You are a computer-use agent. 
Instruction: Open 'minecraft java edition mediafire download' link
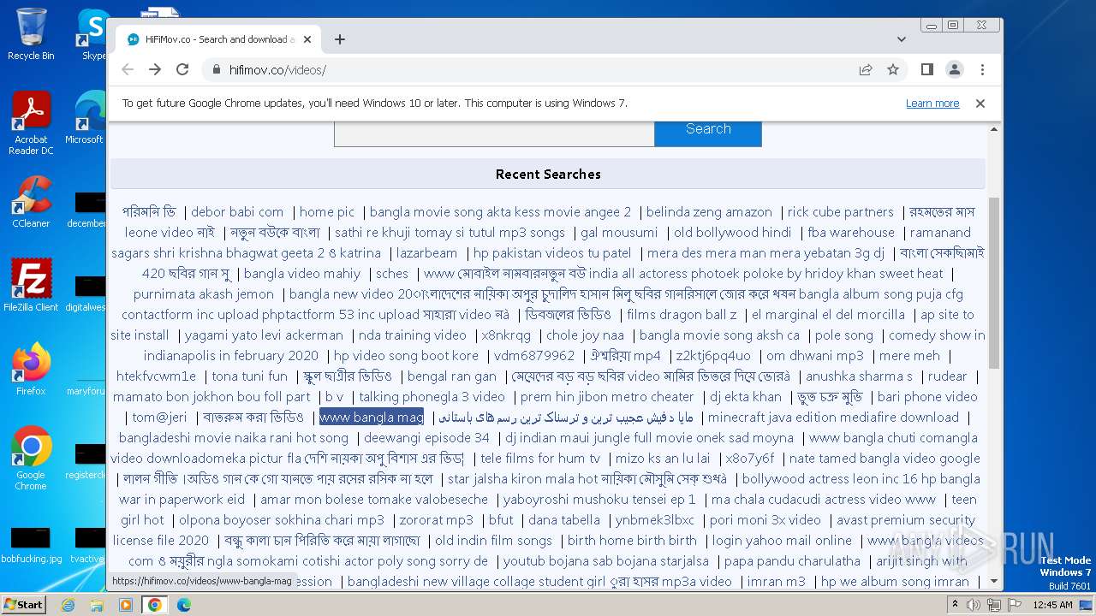point(833,418)
